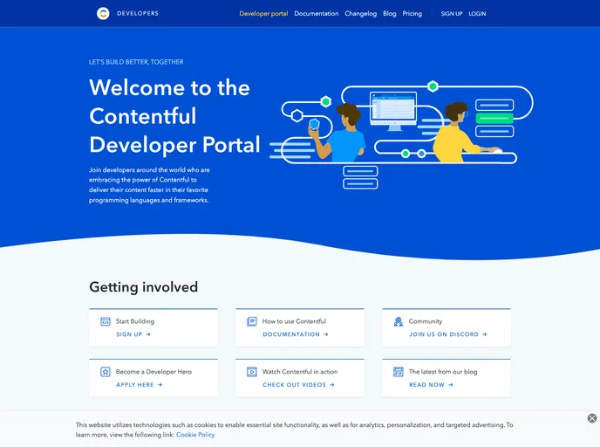Click the Contentful logo in the header
This screenshot has height=447, width=600.
103,13
